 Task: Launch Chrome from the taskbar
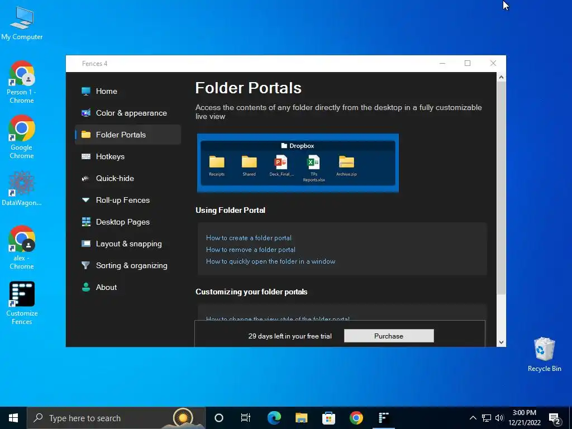pyautogui.click(x=356, y=418)
